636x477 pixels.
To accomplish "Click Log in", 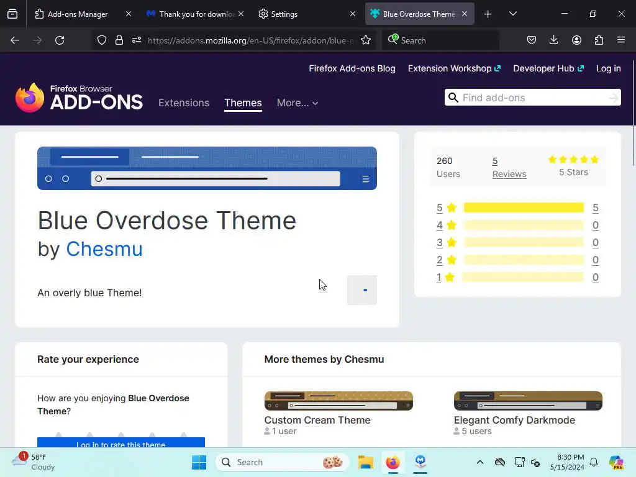I will pos(609,68).
